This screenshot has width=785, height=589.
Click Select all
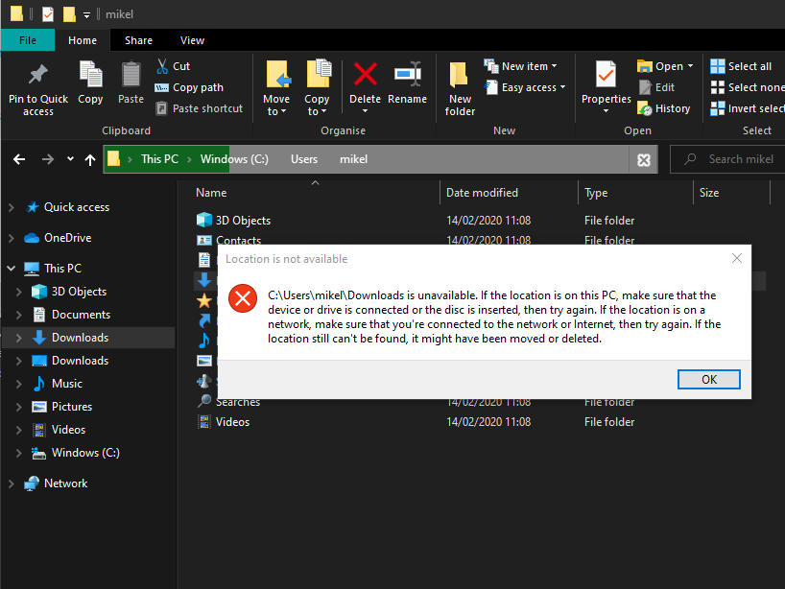pyautogui.click(x=741, y=66)
